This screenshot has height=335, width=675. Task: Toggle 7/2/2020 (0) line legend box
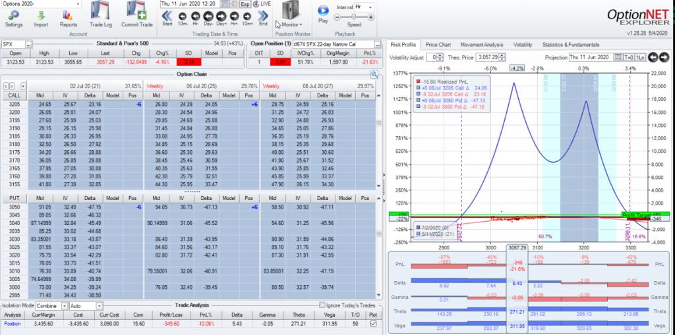[419, 226]
